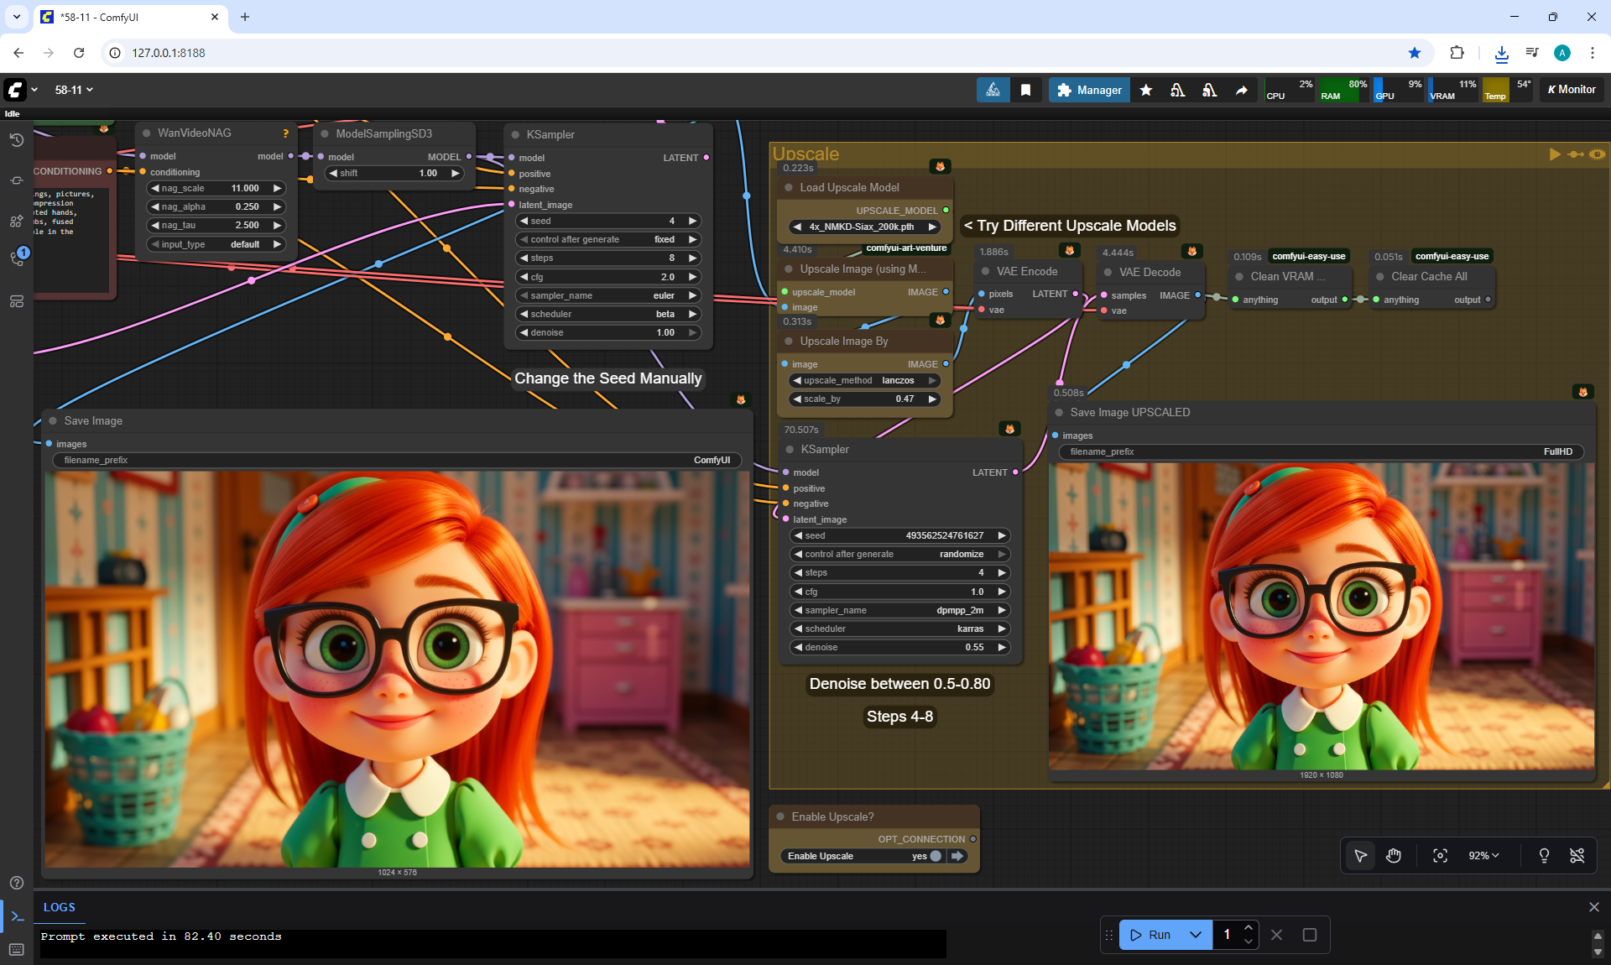The height and width of the screenshot is (965, 1611).
Task: Click the star favorites icon in toolbar
Action: (1146, 90)
